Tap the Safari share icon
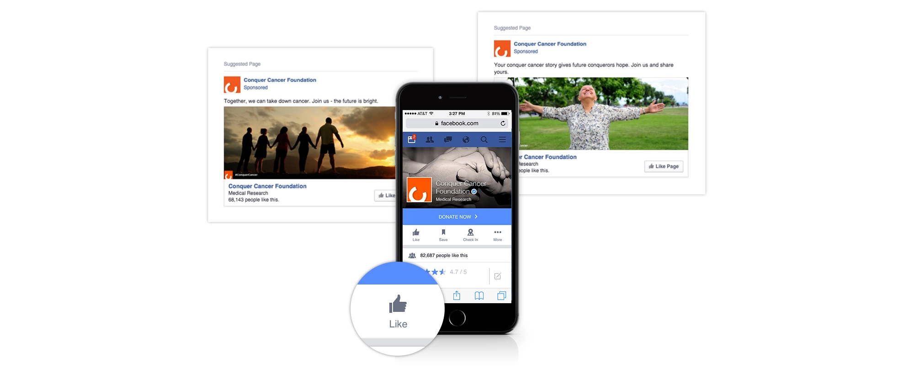Screen dimensions: 914x374 click(457, 295)
